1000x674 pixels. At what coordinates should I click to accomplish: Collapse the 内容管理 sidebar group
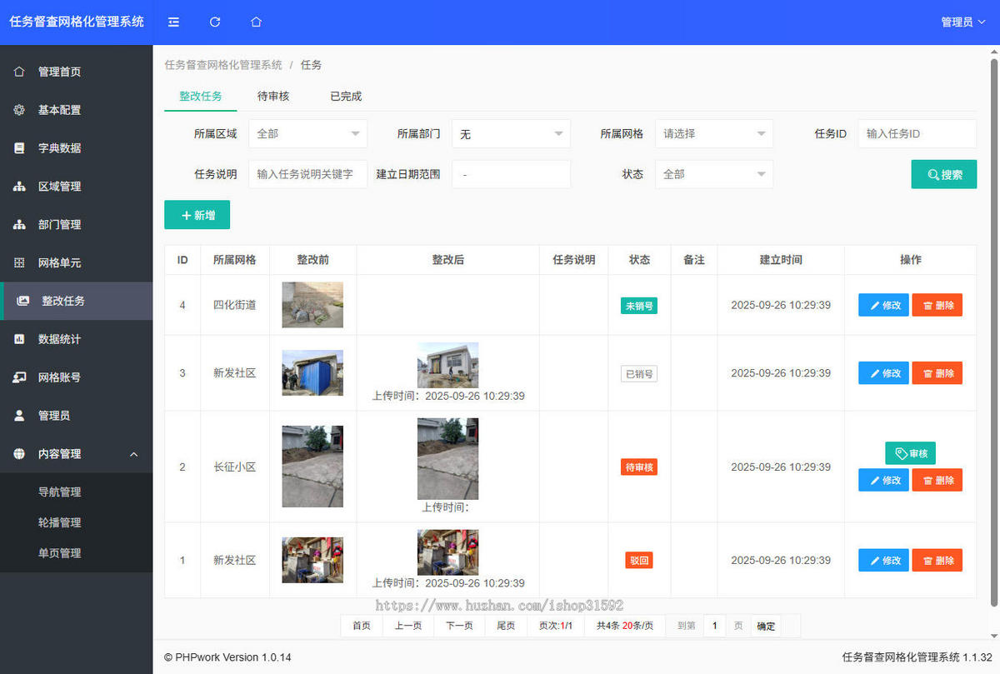[x=77, y=454]
